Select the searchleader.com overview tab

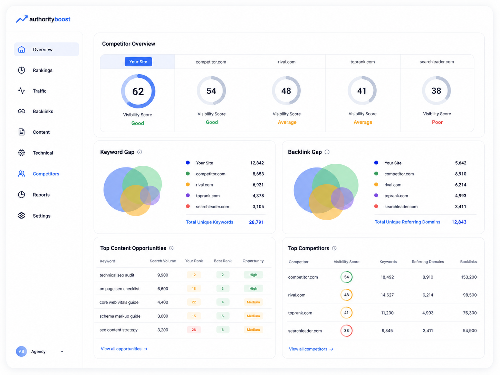(x=437, y=62)
